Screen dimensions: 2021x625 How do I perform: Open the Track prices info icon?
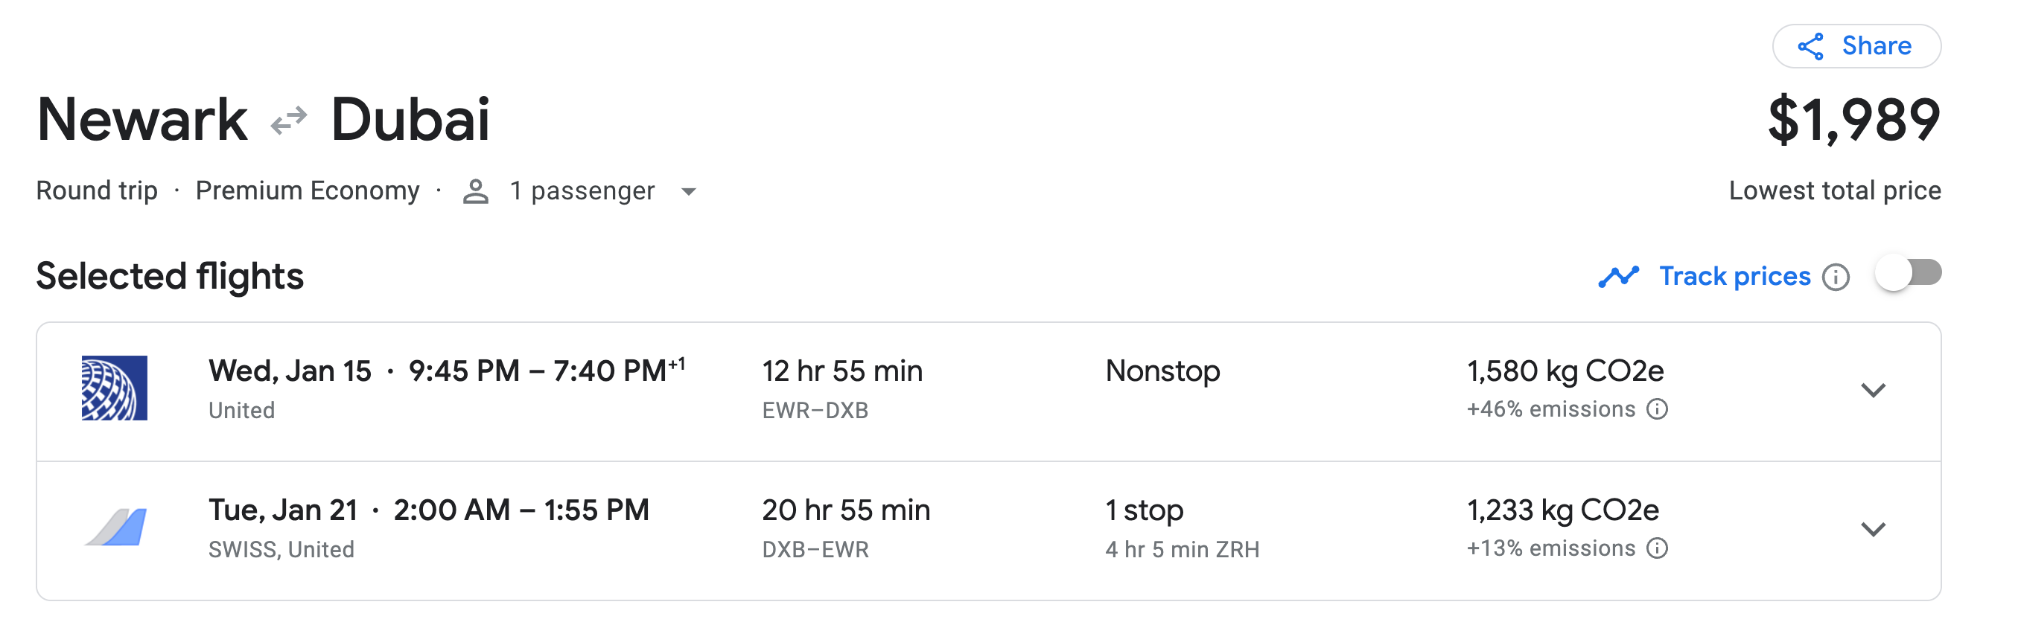(1835, 277)
